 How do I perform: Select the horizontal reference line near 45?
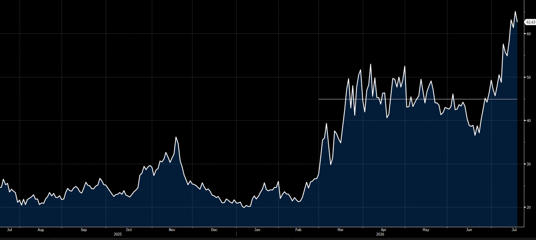pyautogui.click(x=418, y=99)
